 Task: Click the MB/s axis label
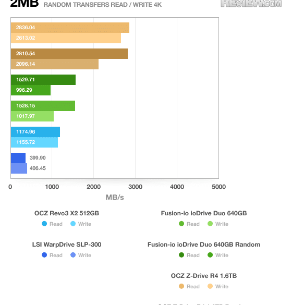(115, 197)
